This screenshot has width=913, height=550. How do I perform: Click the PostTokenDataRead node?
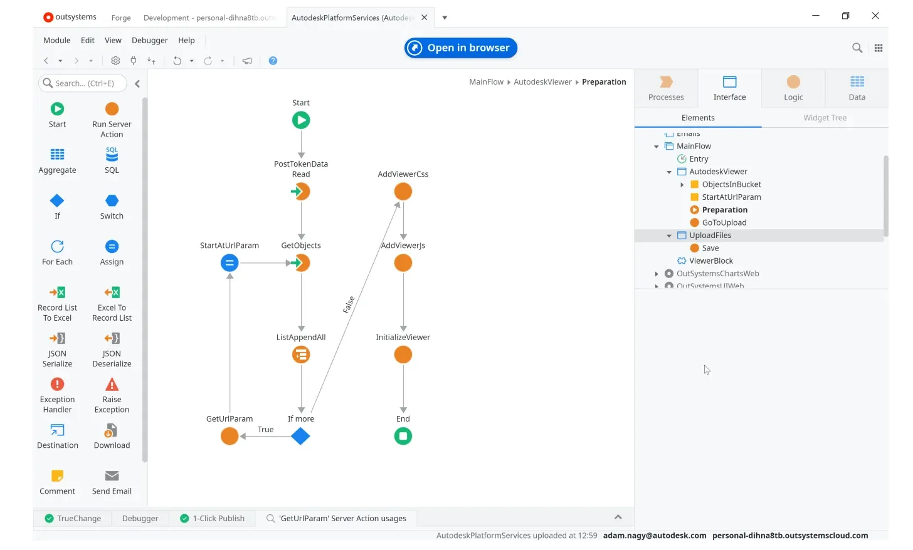[x=301, y=192]
